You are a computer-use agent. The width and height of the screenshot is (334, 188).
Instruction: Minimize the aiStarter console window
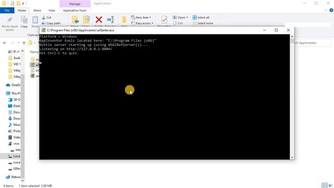click(x=265, y=30)
